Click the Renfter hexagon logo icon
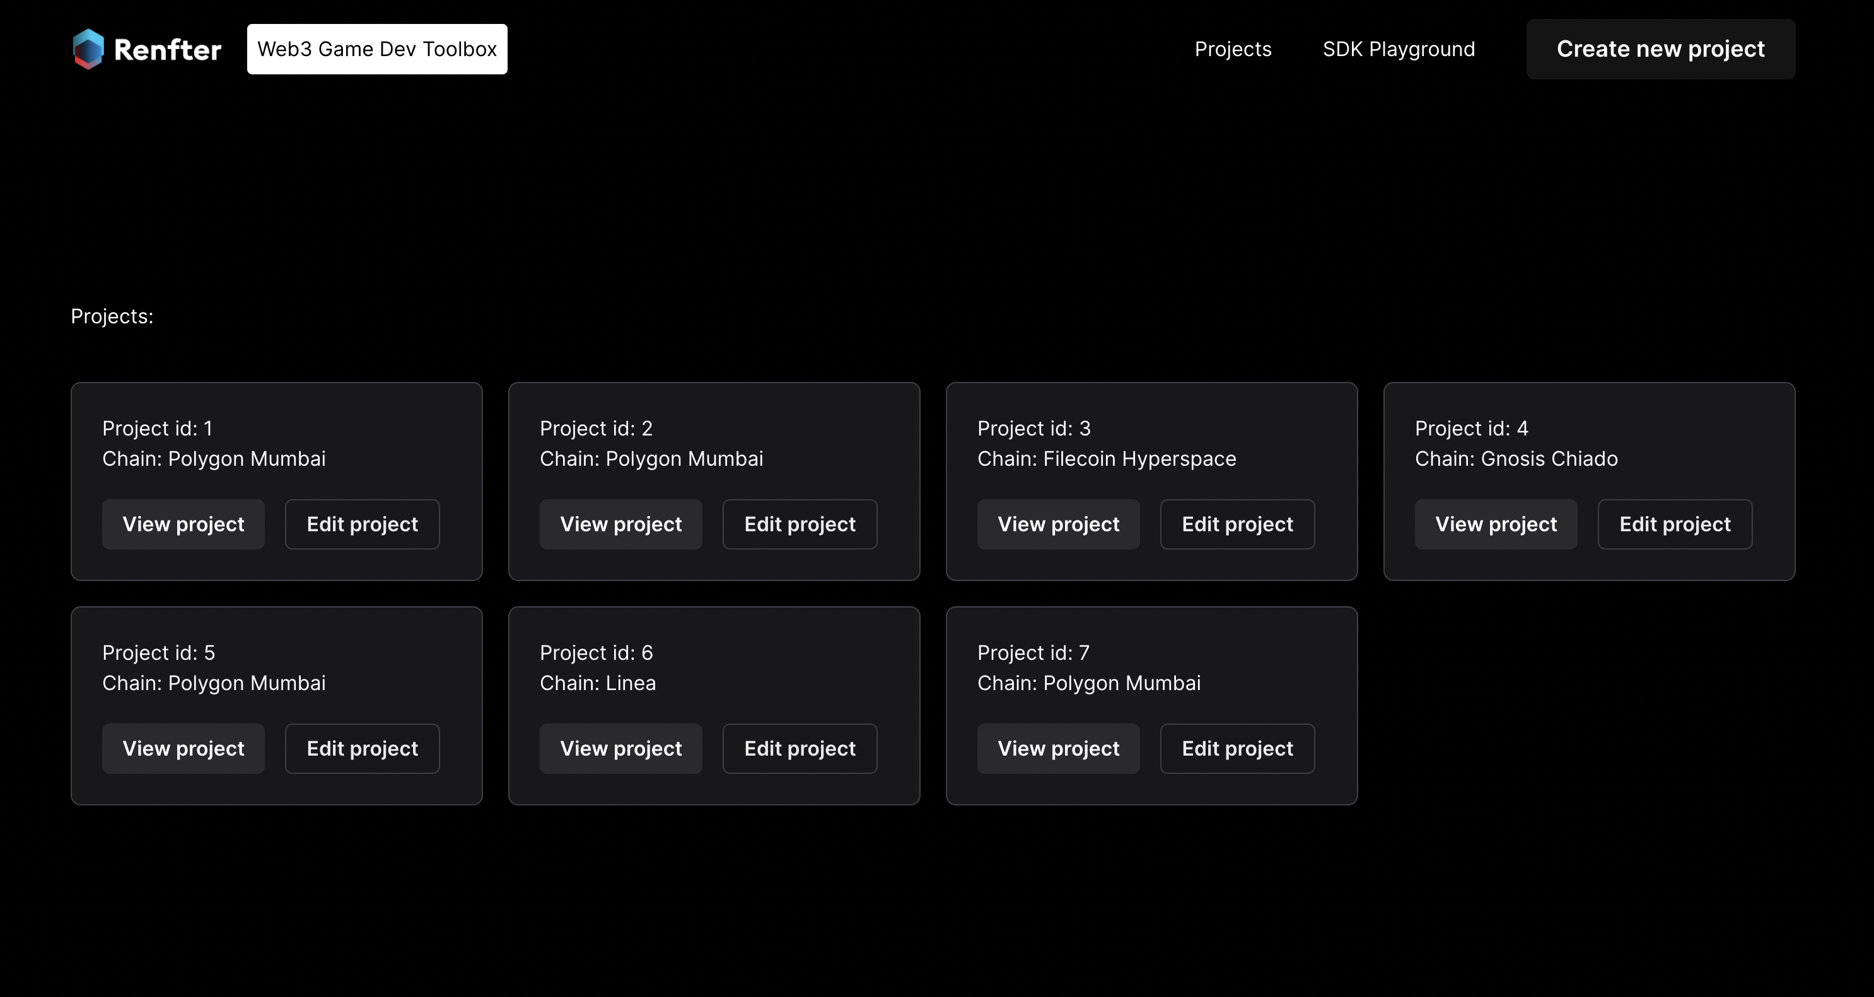Viewport: 1874px width, 997px height. point(88,49)
